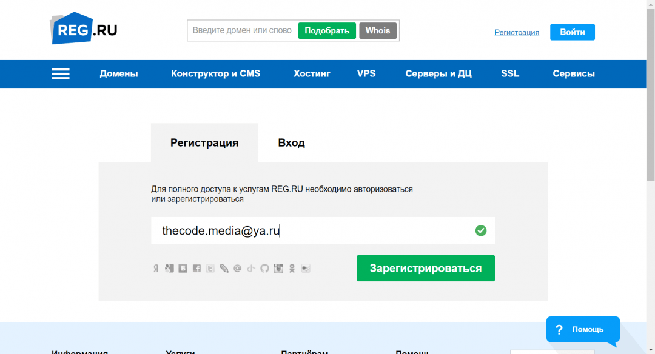Select the GitHub login icon
Image resolution: width=655 pixels, height=354 pixels.
click(x=264, y=269)
